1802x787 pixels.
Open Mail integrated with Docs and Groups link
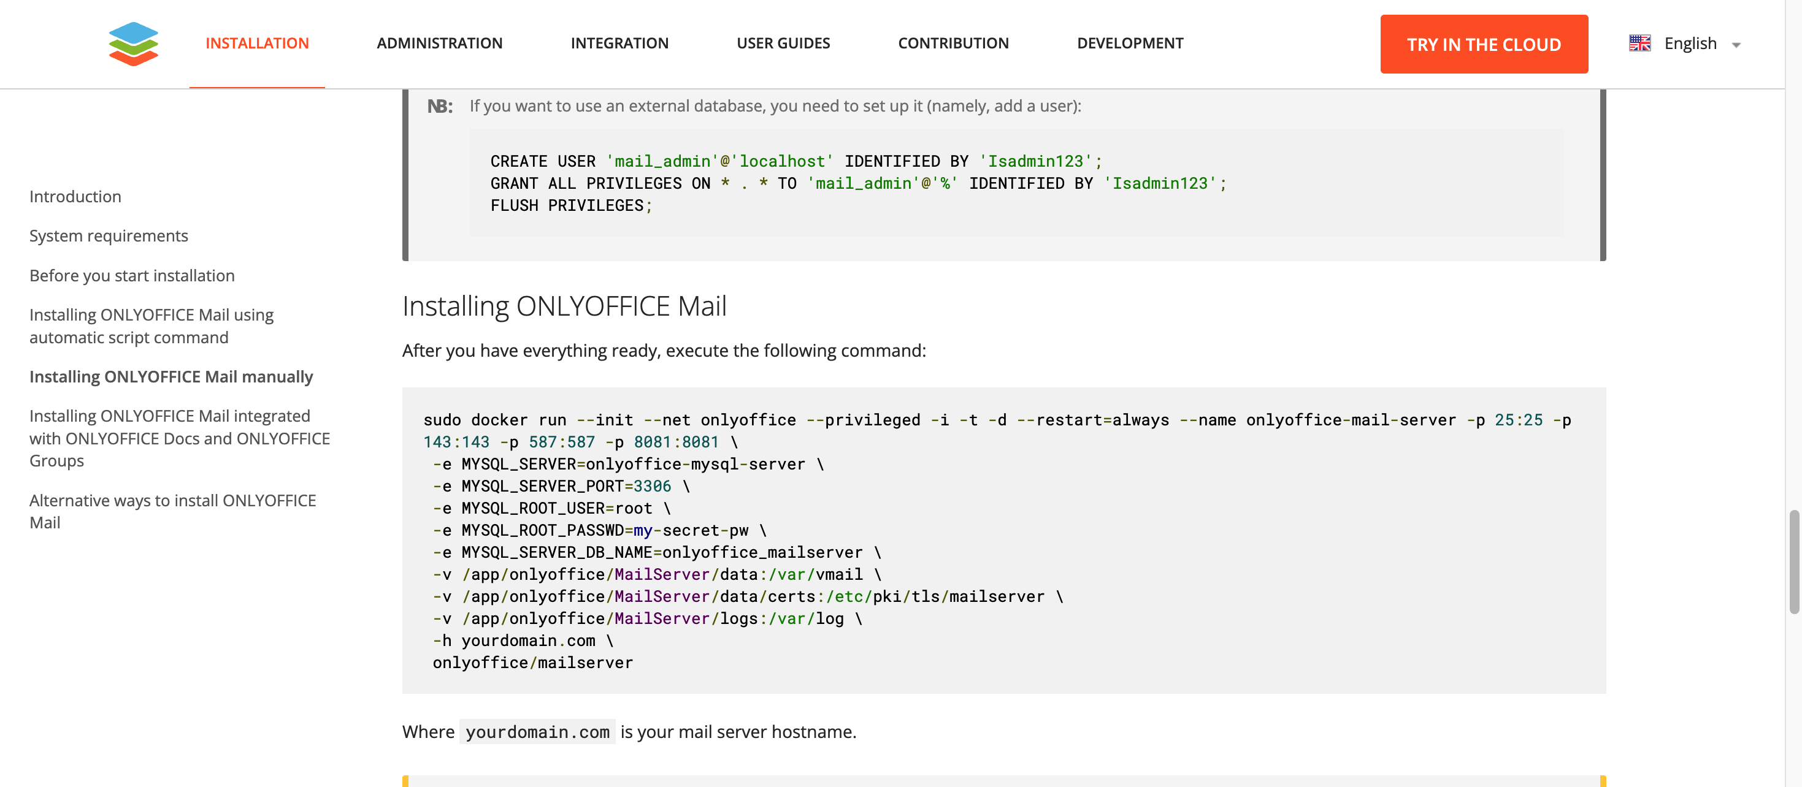pos(179,438)
